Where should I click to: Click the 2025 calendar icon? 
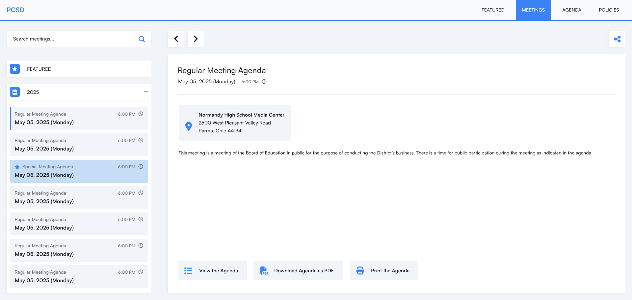(x=15, y=92)
